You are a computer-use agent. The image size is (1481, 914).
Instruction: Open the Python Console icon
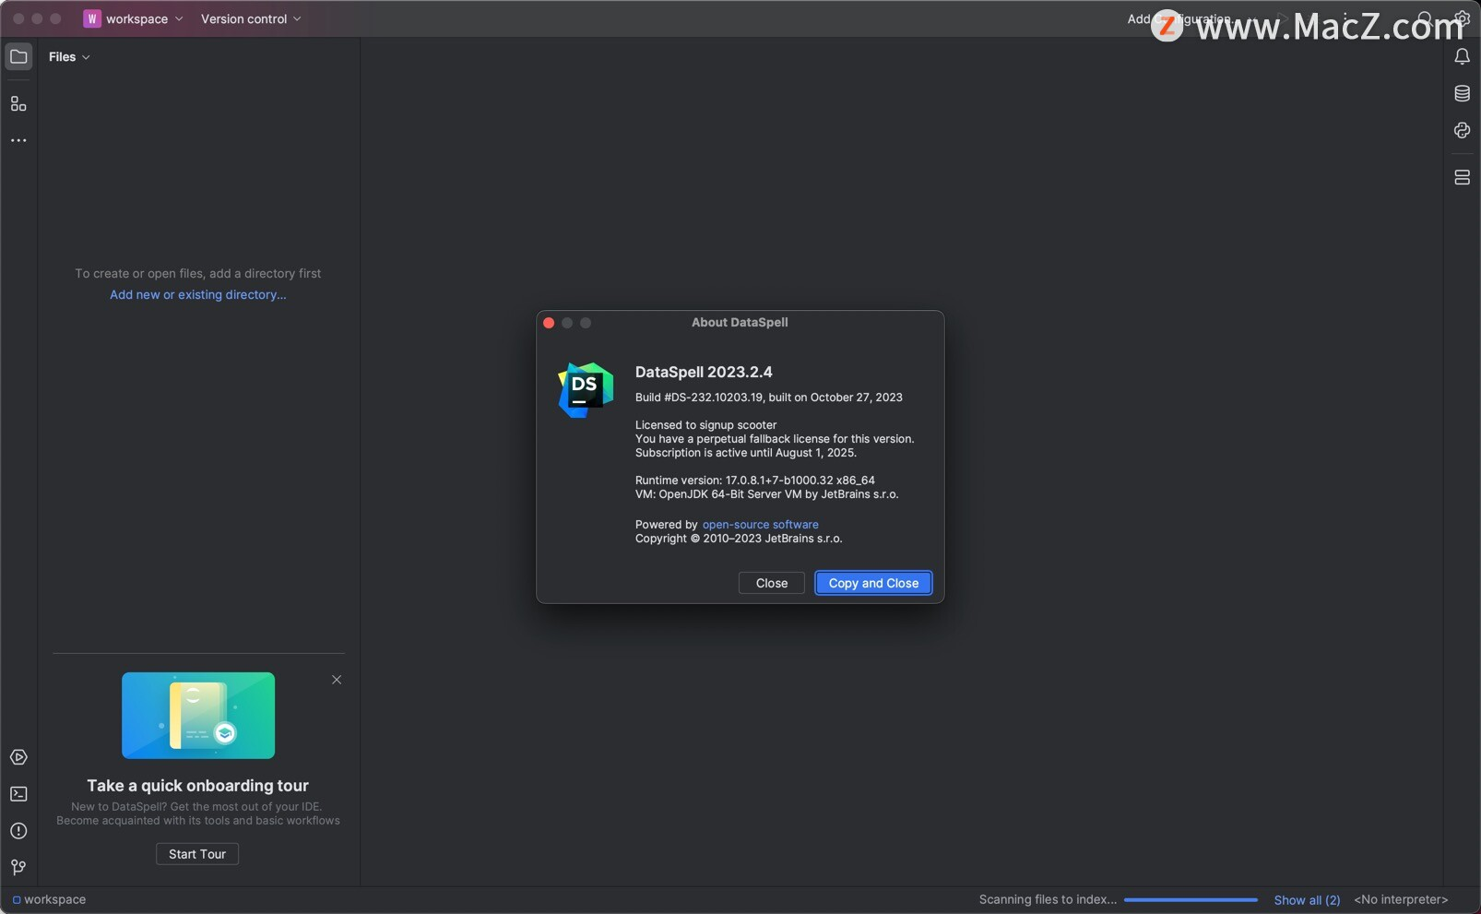tap(1462, 130)
